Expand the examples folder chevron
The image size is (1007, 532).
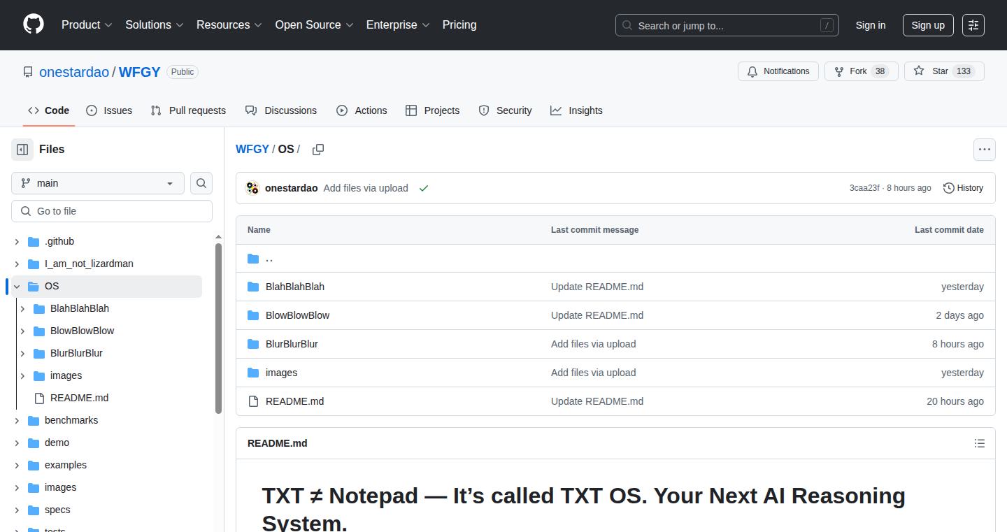17,466
